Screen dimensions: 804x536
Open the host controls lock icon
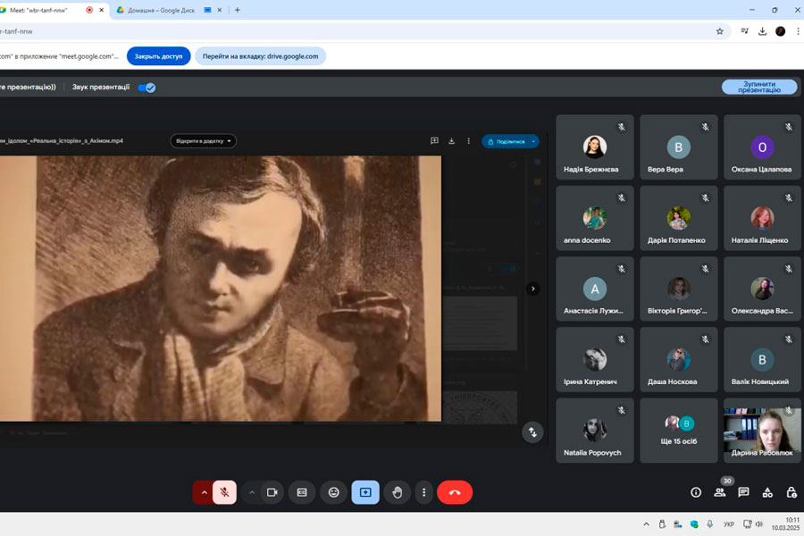click(791, 492)
